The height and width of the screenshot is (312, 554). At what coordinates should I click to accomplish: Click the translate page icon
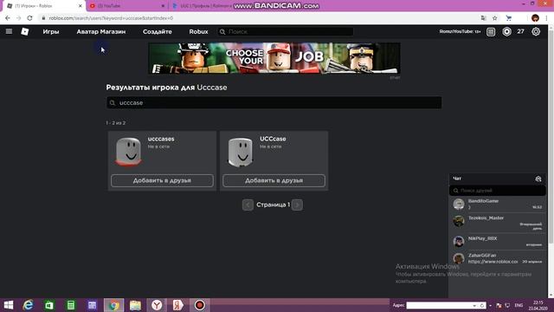tap(483, 18)
